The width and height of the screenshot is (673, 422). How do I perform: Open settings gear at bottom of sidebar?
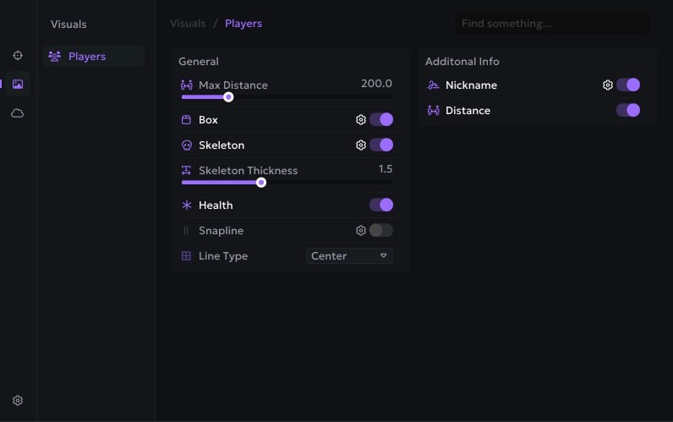click(18, 401)
